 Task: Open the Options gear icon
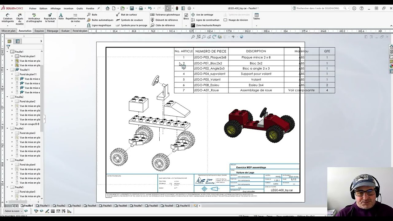(189, 8)
